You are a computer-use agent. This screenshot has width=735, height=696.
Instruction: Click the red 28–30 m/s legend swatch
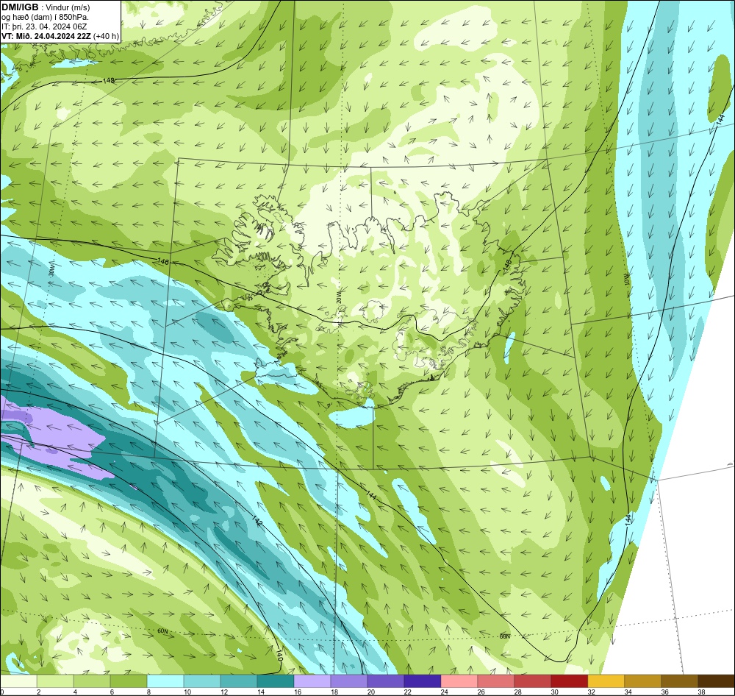[532, 681]
